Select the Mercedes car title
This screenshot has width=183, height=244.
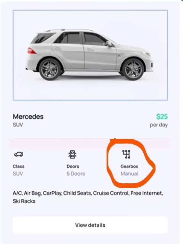[28, 116]
